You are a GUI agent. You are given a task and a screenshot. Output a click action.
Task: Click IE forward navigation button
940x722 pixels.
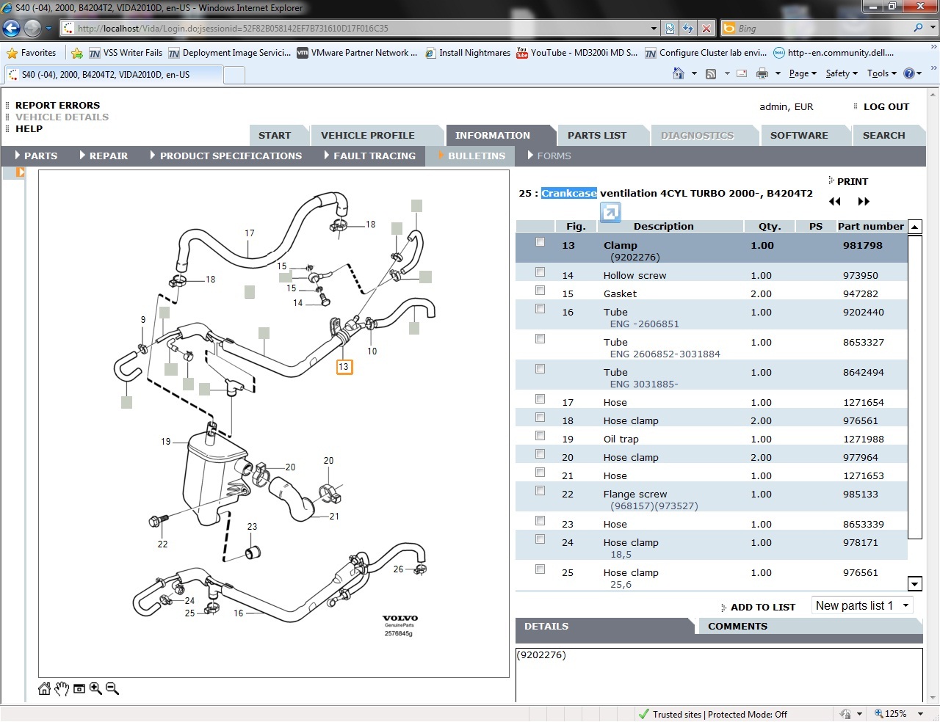pyautogui.click(x=32, y=29)
